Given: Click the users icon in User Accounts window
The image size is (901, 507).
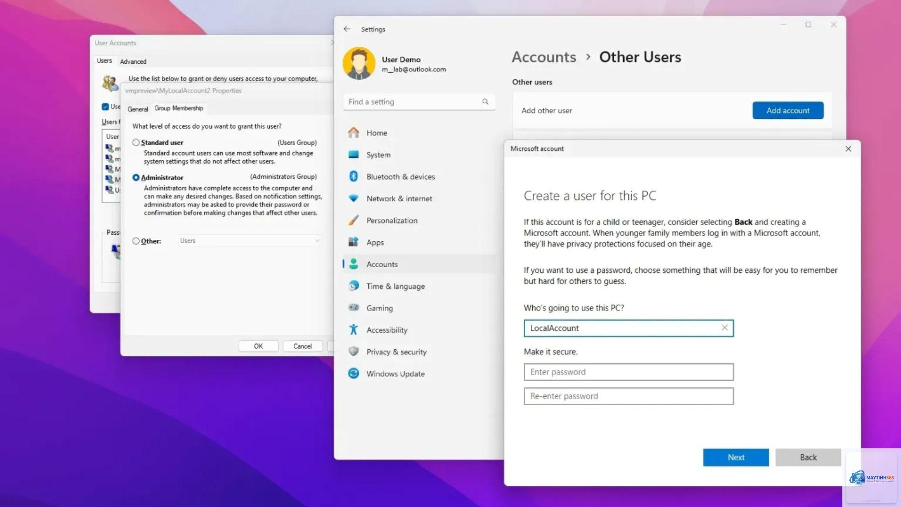Looking at the screenshot, I should [110, 83].
